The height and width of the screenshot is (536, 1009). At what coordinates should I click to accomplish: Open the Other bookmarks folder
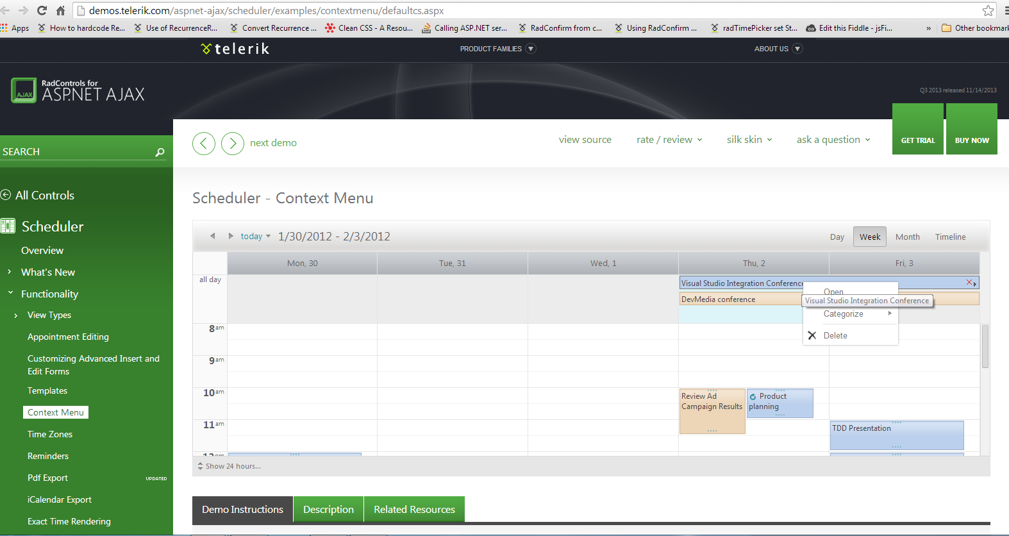coord(975,28)
